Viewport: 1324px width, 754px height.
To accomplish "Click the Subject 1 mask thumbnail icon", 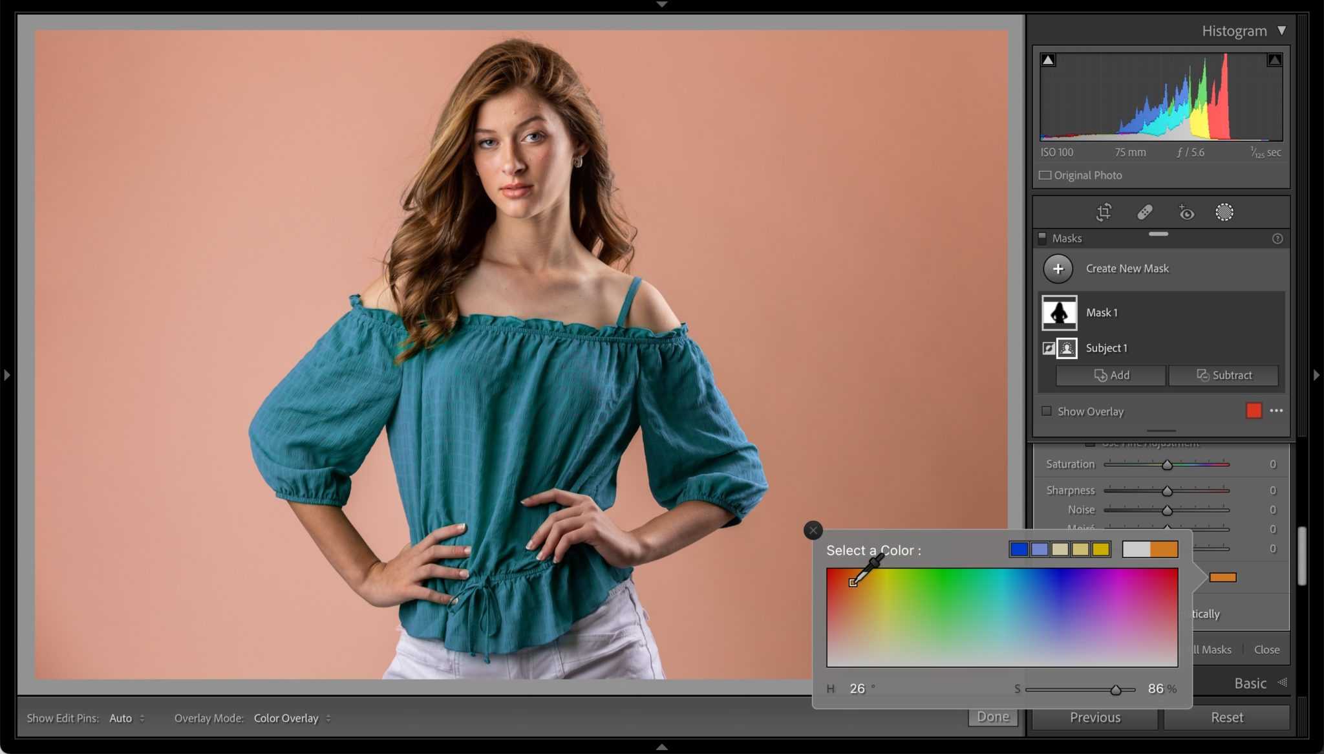I will (x=1067, y=348).
